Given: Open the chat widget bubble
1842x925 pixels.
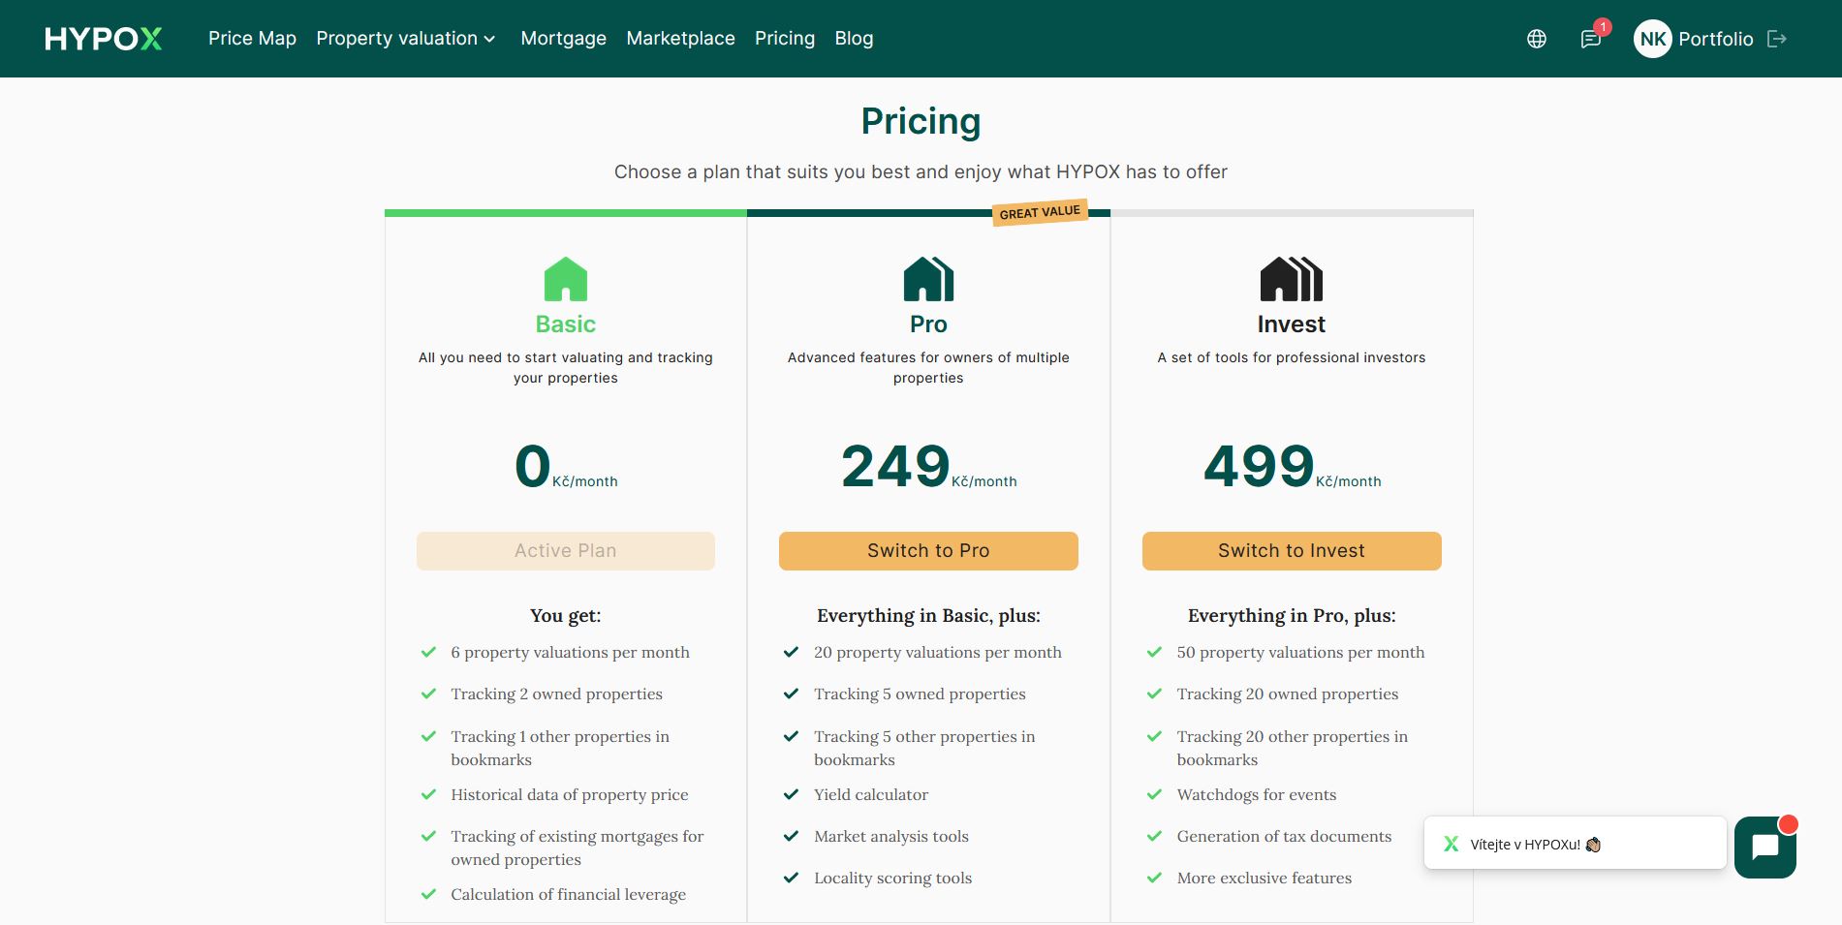Looking at the screenshot, I should (1764, 847).
